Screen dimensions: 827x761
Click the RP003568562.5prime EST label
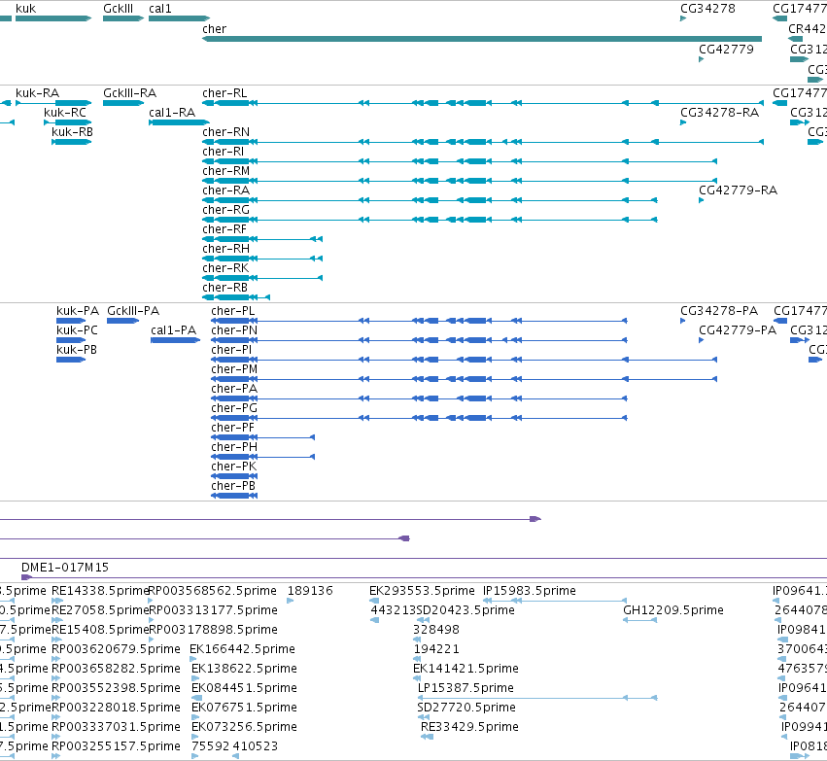[213, 591]
